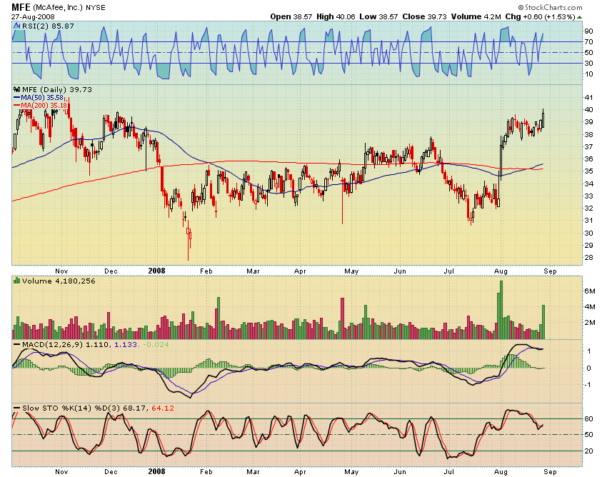Click the 'Open 38.57' value
Viewport: 607px width, 477px height.
tap(291, 16)
